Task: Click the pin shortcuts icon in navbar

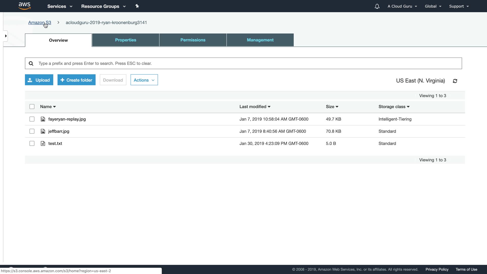Action: tap(137, 6)
